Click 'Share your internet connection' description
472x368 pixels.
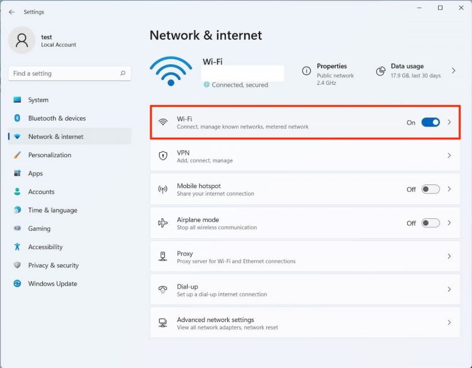215,194
